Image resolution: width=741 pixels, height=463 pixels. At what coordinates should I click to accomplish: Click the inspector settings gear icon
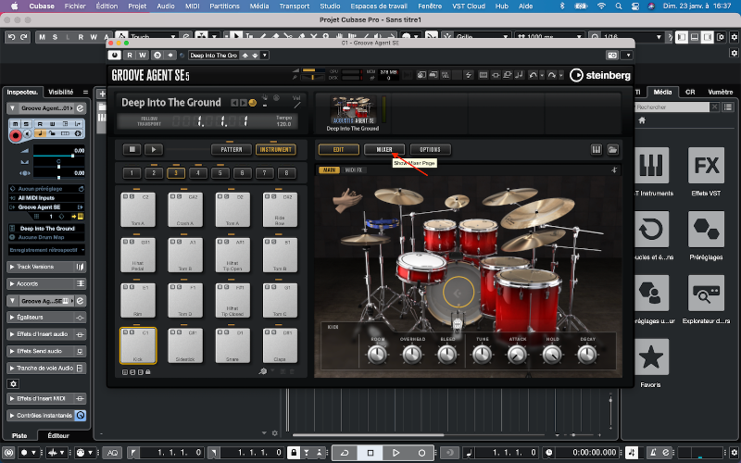pos(13,383)
